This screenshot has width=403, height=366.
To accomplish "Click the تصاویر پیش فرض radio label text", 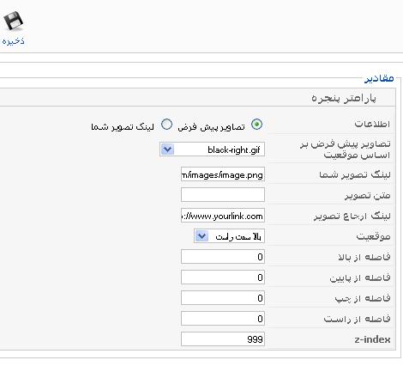I will click(x=211, y=126).
